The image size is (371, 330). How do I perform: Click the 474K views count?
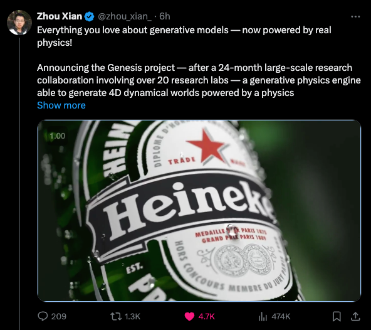[x=281, y=316]
